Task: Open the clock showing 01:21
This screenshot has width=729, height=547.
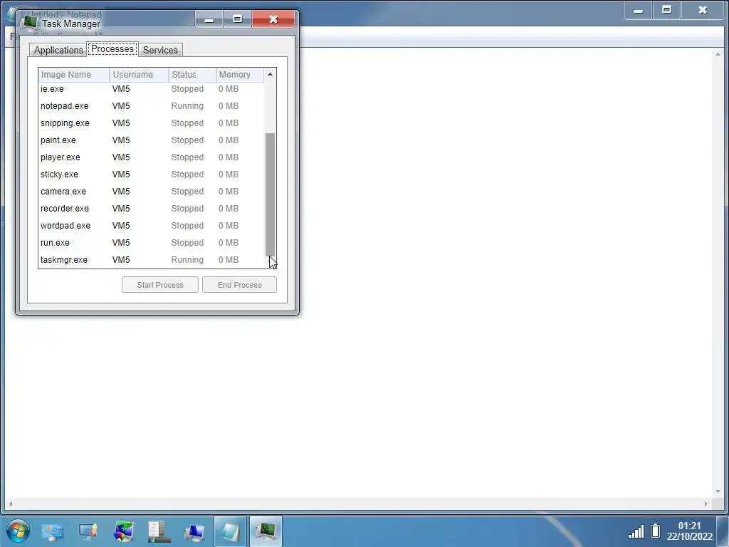Action: [689, 531]
